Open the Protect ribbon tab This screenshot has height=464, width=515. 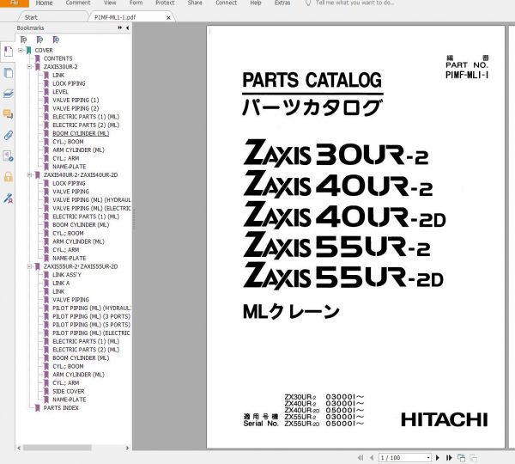tap(165, 3)
